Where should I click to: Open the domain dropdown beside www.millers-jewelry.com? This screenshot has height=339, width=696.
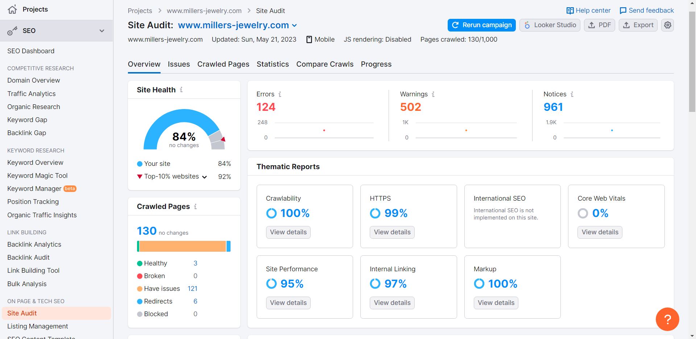[x=294, y=25]
